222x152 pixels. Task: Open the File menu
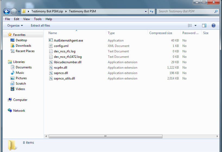(x=8, y=19)
